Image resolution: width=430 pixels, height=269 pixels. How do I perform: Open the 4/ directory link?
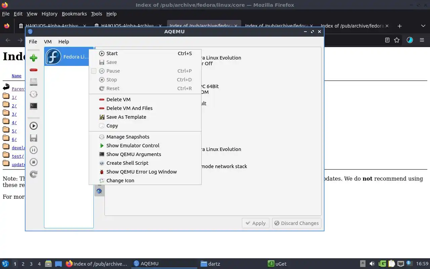click(x=14, y=122)
